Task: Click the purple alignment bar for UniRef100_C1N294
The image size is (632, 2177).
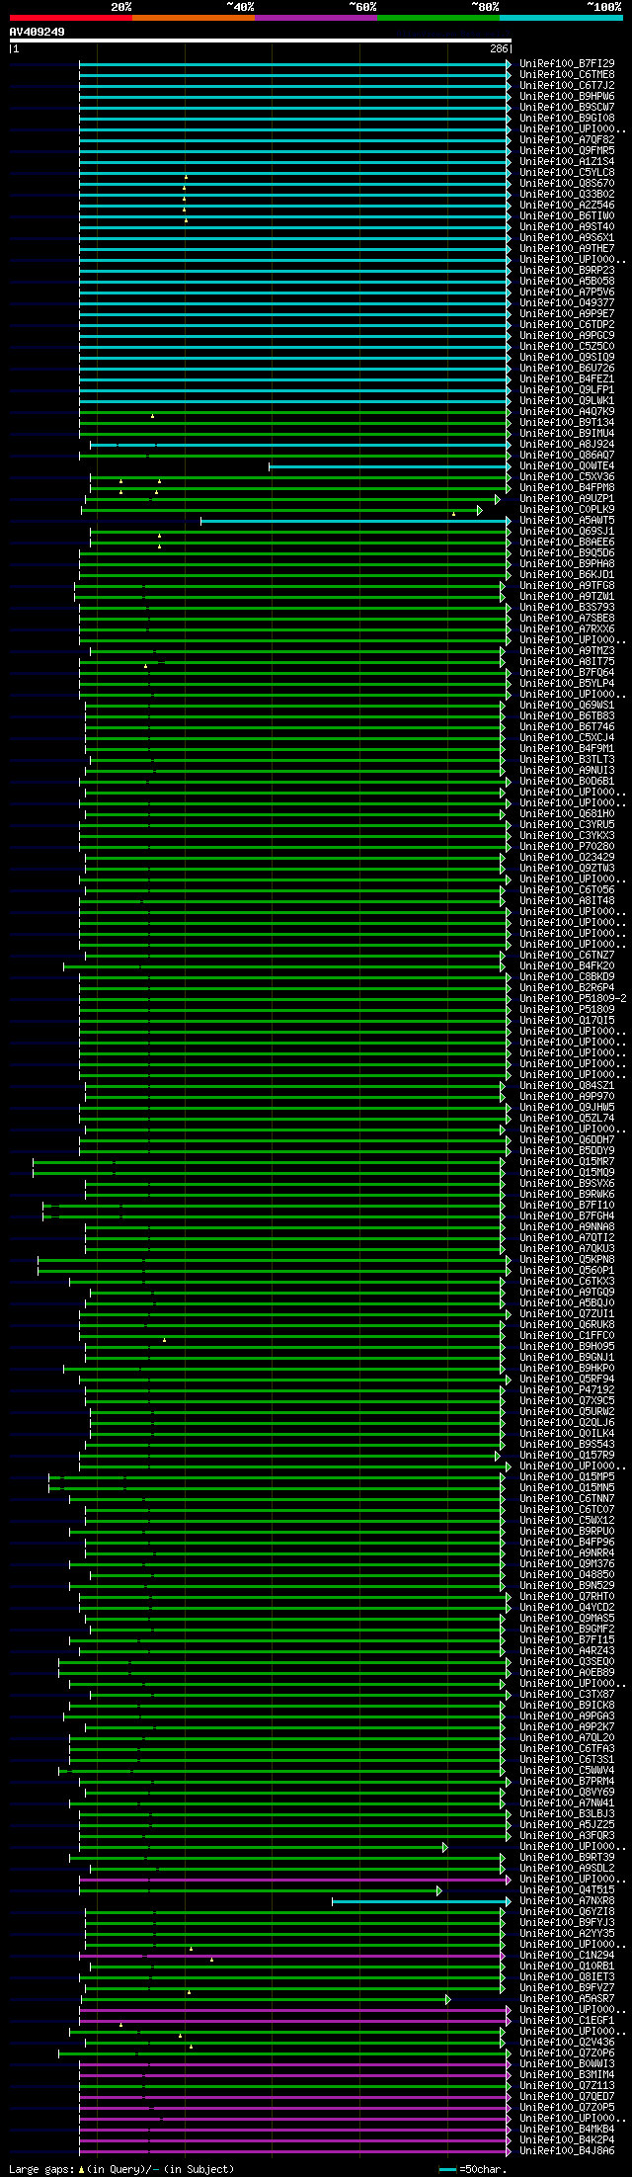Action: click(x=292, y=1956)
